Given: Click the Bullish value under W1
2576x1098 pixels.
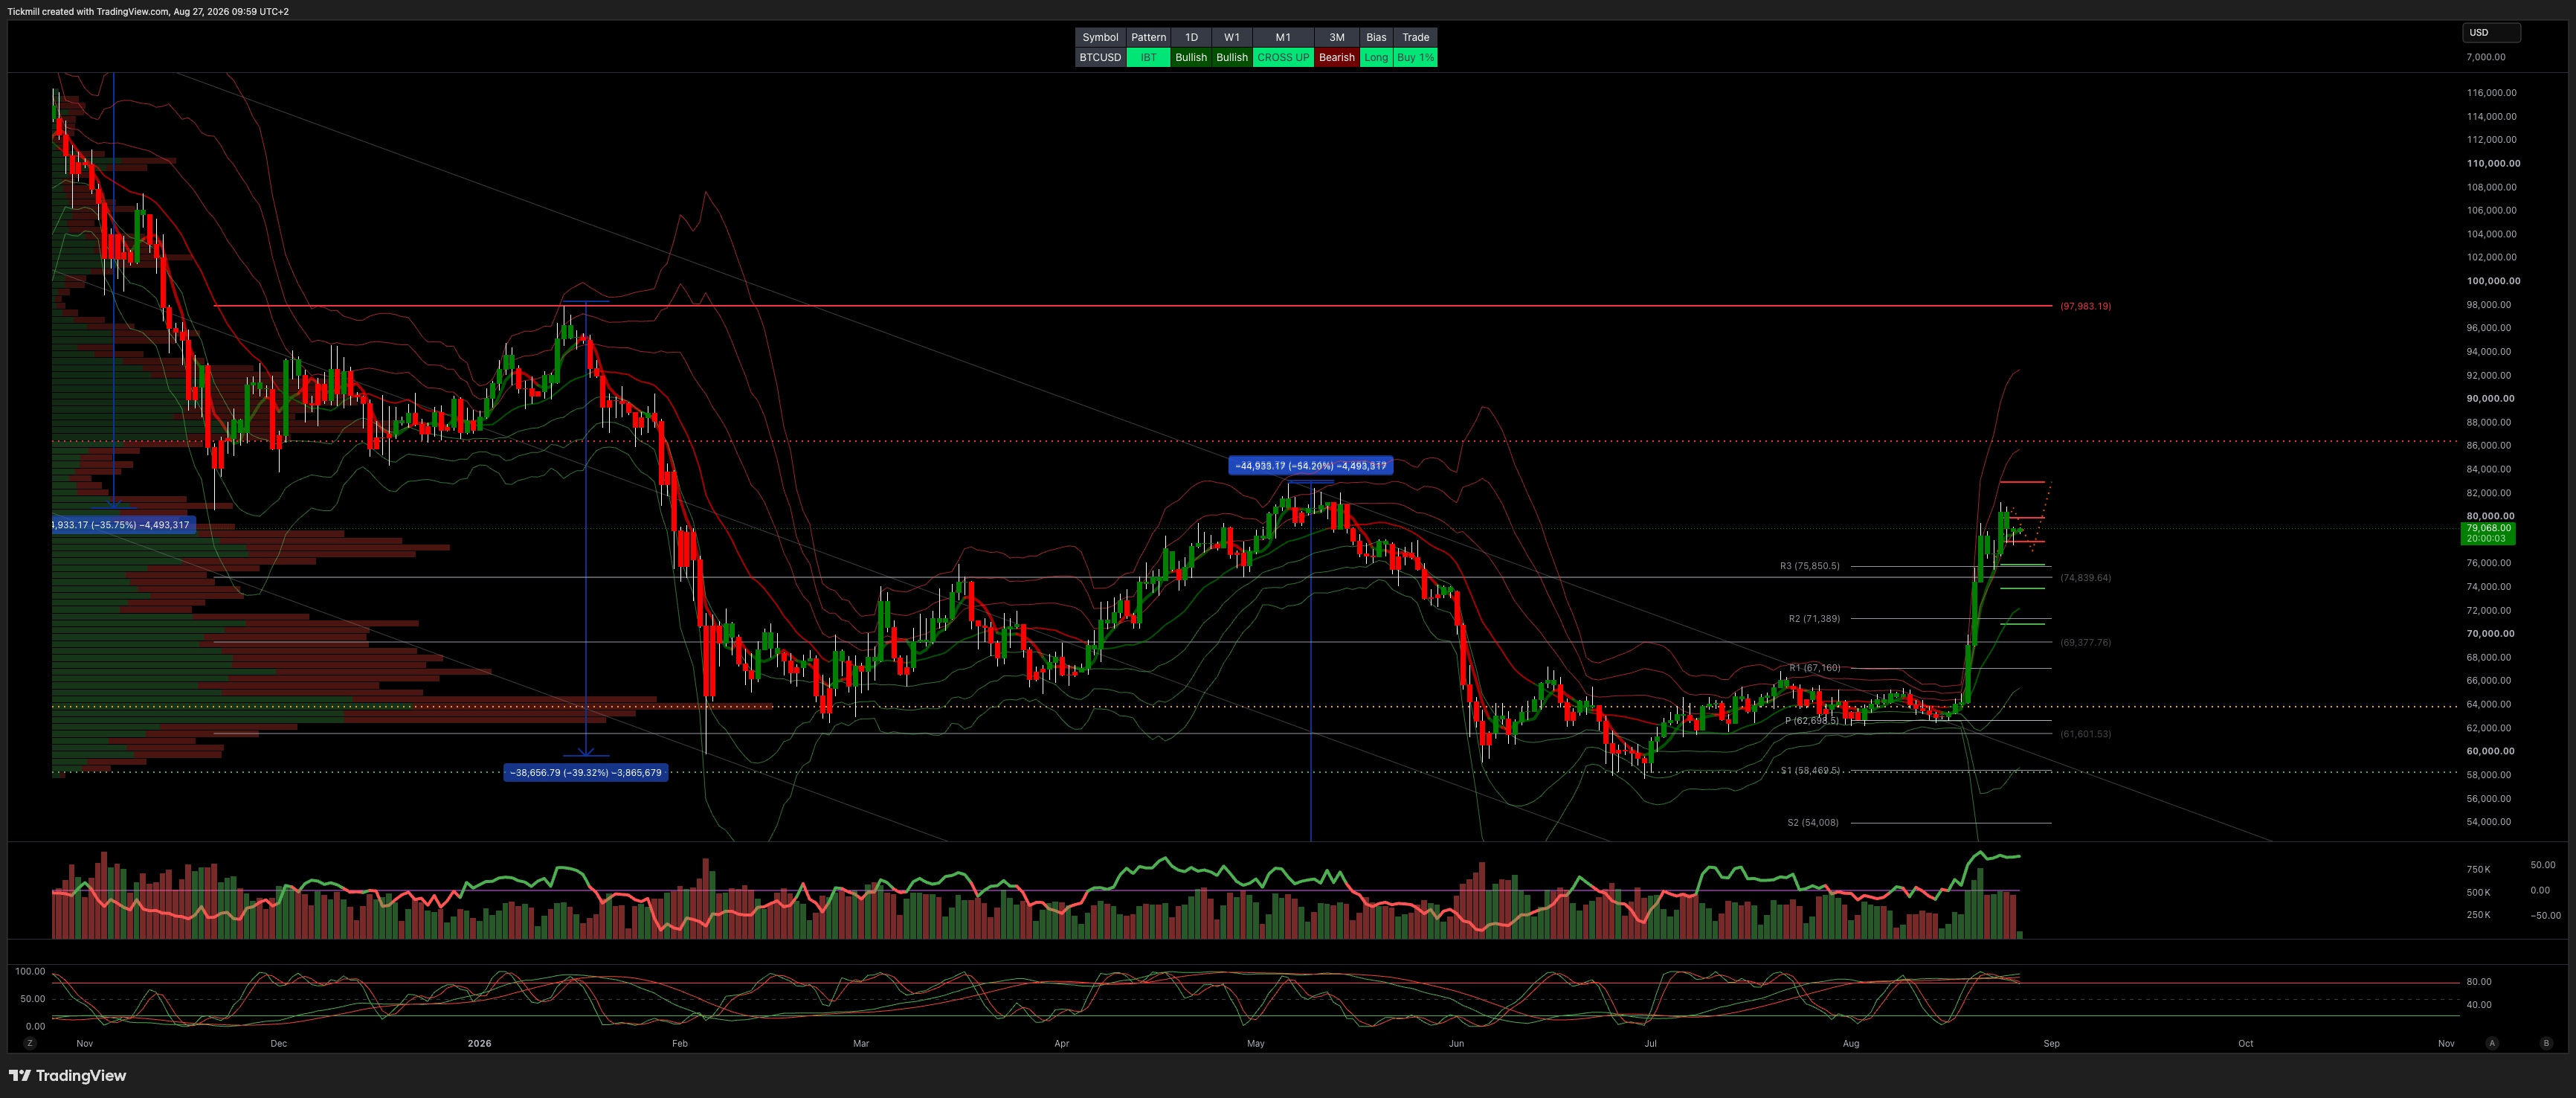Looking at the screenshot, I should [1232, 57].
